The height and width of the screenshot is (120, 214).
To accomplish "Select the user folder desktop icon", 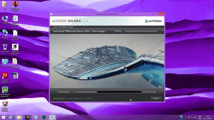I will click(5, 5).
